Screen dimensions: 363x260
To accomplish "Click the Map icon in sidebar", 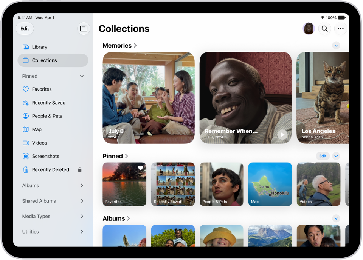I will tap(26, 129).
